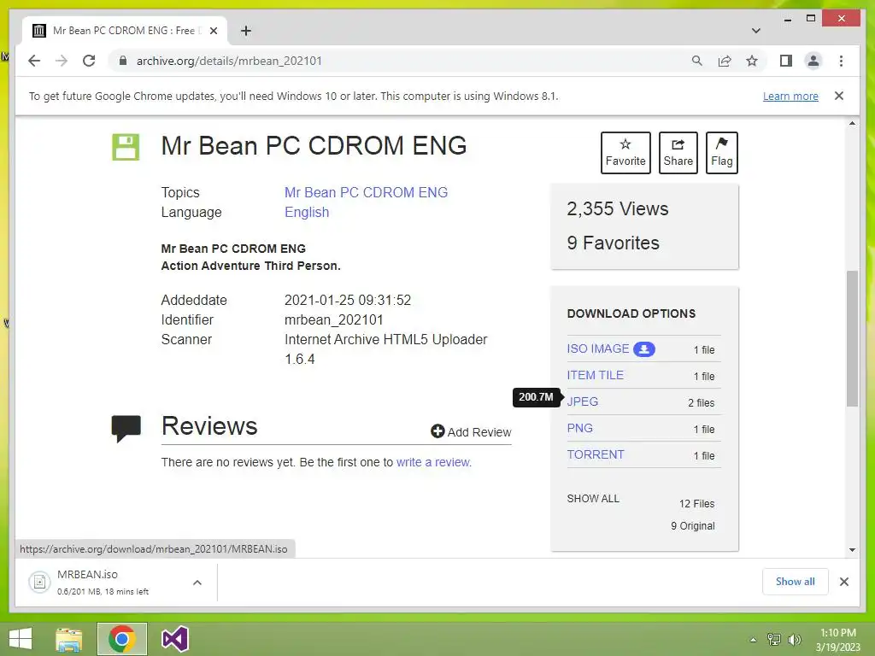Open the PNG download
The height and width of the screenshot is (656, 875).
coord(580,429)
